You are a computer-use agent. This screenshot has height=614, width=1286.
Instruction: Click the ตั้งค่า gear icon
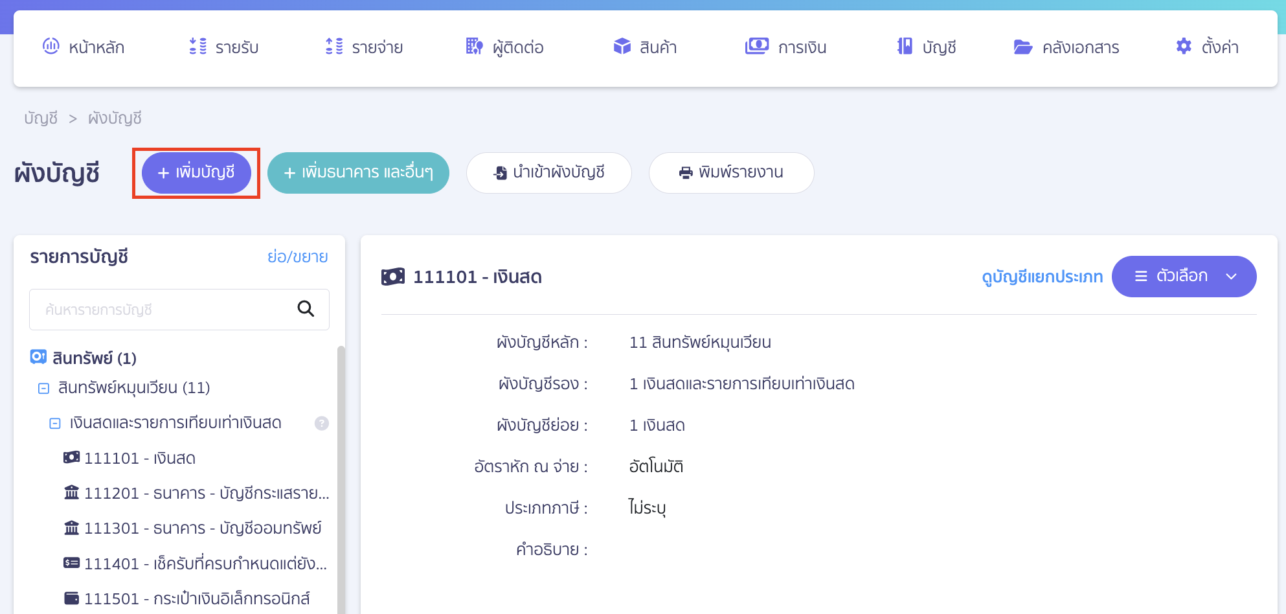pyautogui.click(x=1184, y=46)
